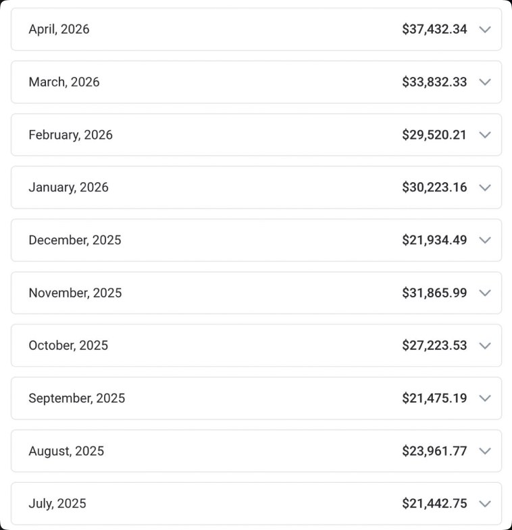Click the $29,520.21 February amount

click(x=434, y=135)
